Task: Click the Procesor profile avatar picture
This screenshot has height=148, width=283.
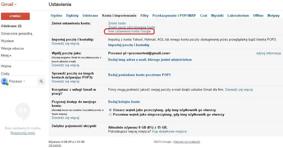Action: pyautogui.click(x=4, y=81)
